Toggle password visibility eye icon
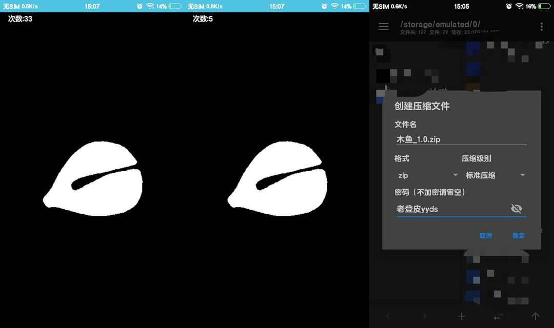The width and height of the screenshot is (554, 328). click(x=517, y=209)
